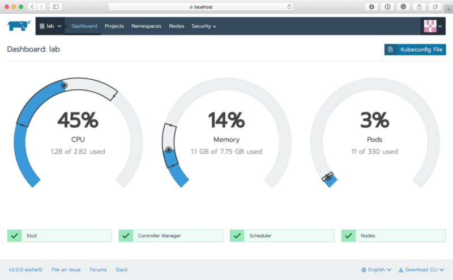Click the Scheduler status checkmark

point(237,236)
